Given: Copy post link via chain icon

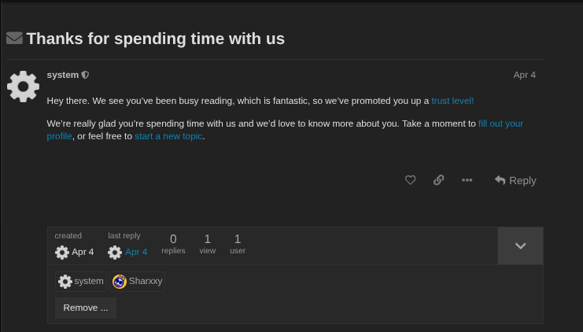Looking at the screenshot, I should pyautogui.click(x=439, y=180).
